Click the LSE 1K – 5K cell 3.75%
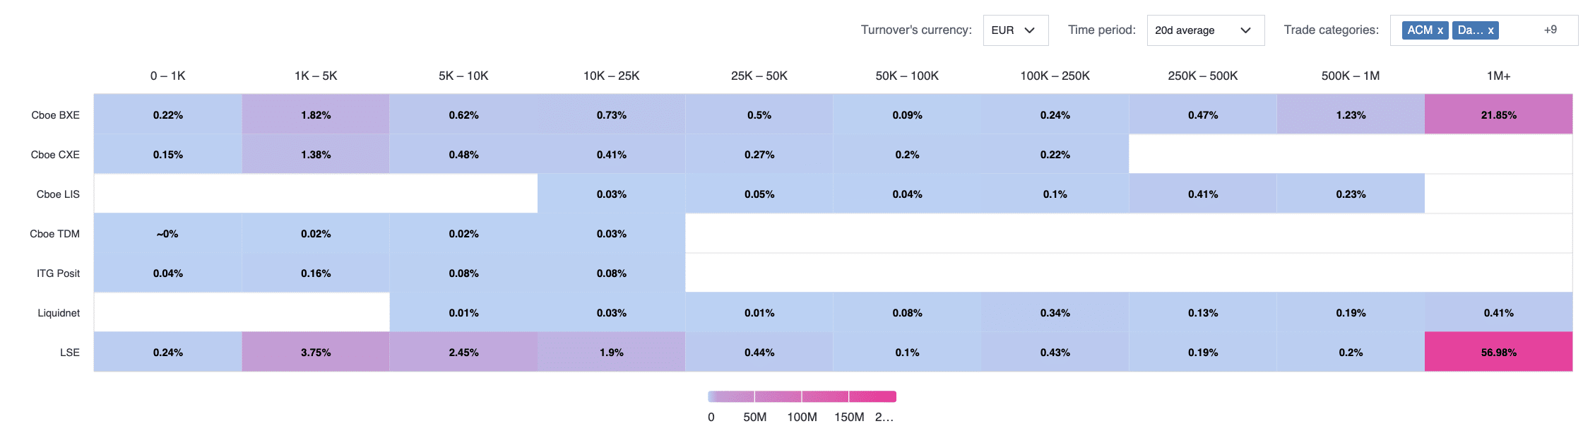The height and width of the screenshot is (431, 1595). [316, 352]
